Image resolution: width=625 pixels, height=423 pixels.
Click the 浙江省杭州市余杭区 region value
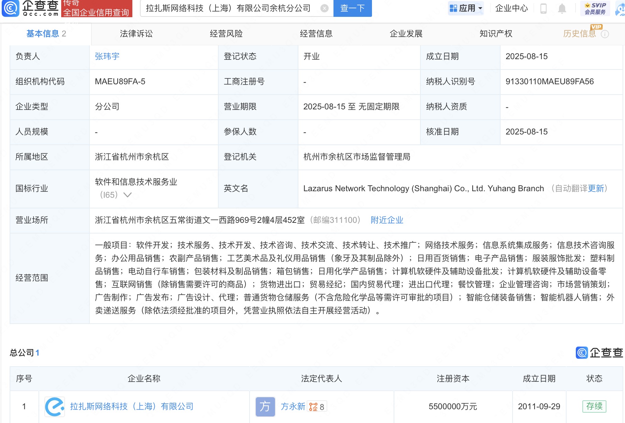132,157
